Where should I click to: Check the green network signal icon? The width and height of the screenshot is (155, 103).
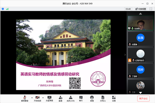tap(7, 9)
